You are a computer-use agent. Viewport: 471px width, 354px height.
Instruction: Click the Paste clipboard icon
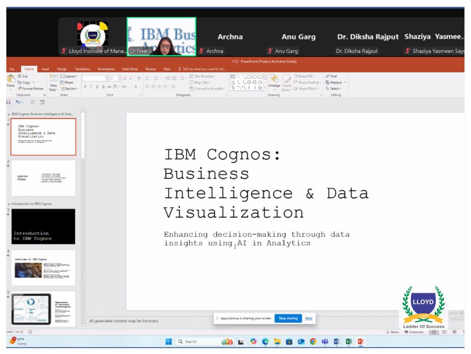click(11, 79)
